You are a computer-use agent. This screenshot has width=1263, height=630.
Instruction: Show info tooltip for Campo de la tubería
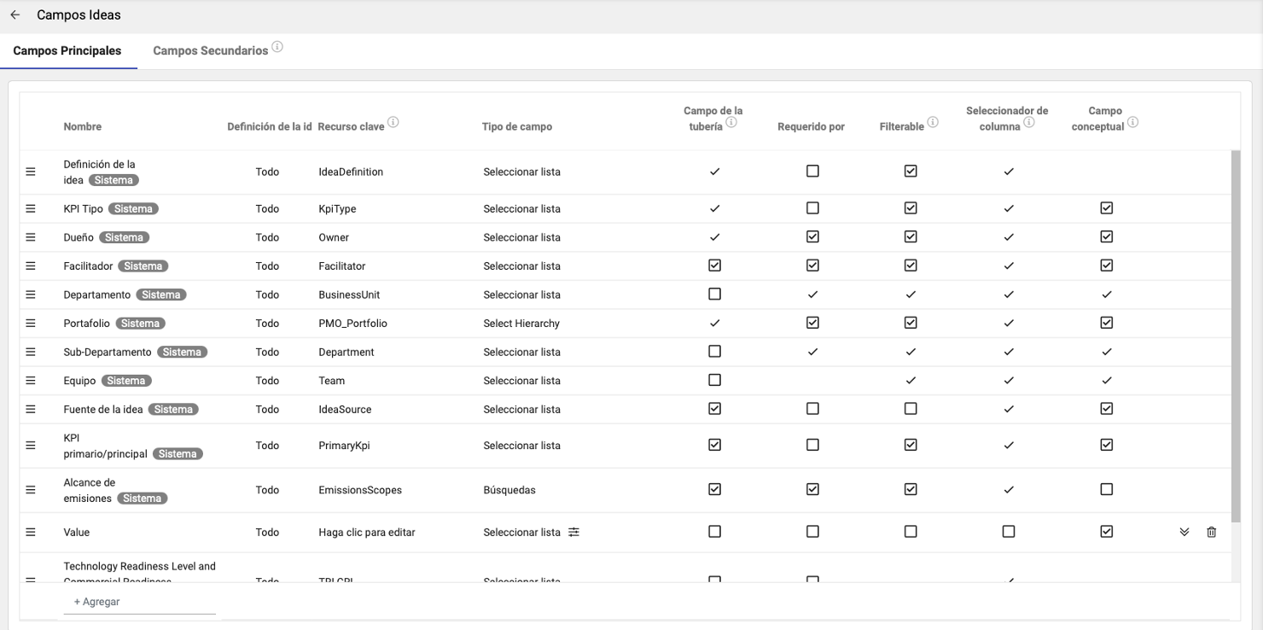[731, 123]
